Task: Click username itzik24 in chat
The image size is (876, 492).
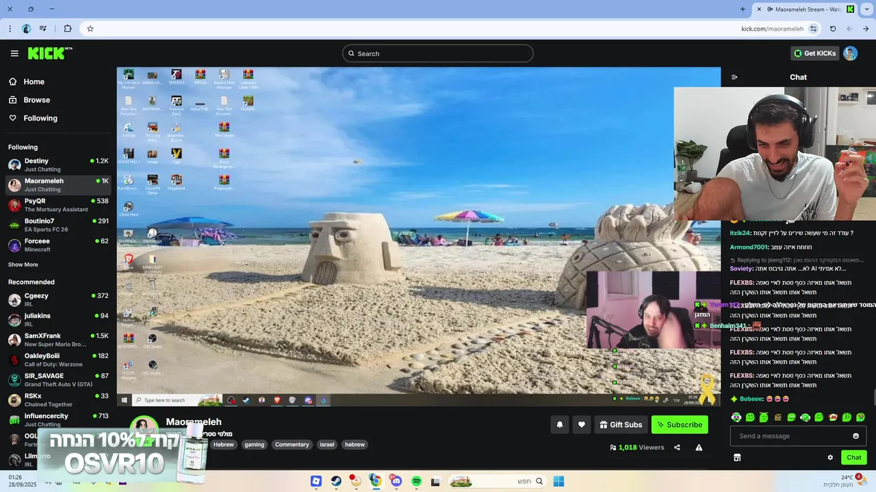Action: pyautogui.click(x=740, y=233)
